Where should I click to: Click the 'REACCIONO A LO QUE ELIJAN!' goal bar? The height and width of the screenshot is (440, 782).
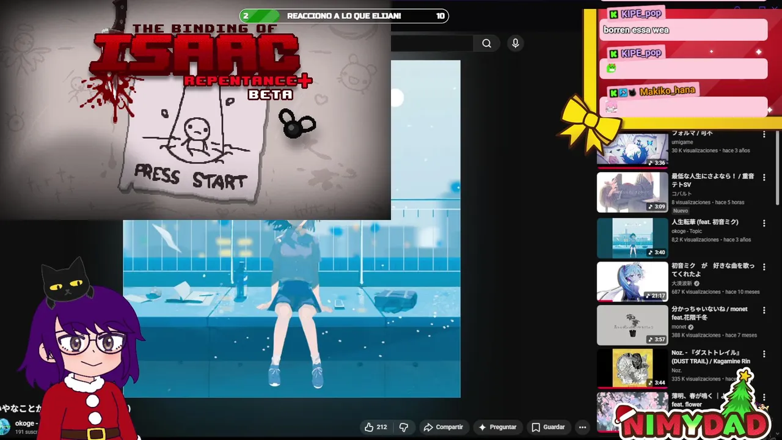pyautogui.click(x=344, y=16)
